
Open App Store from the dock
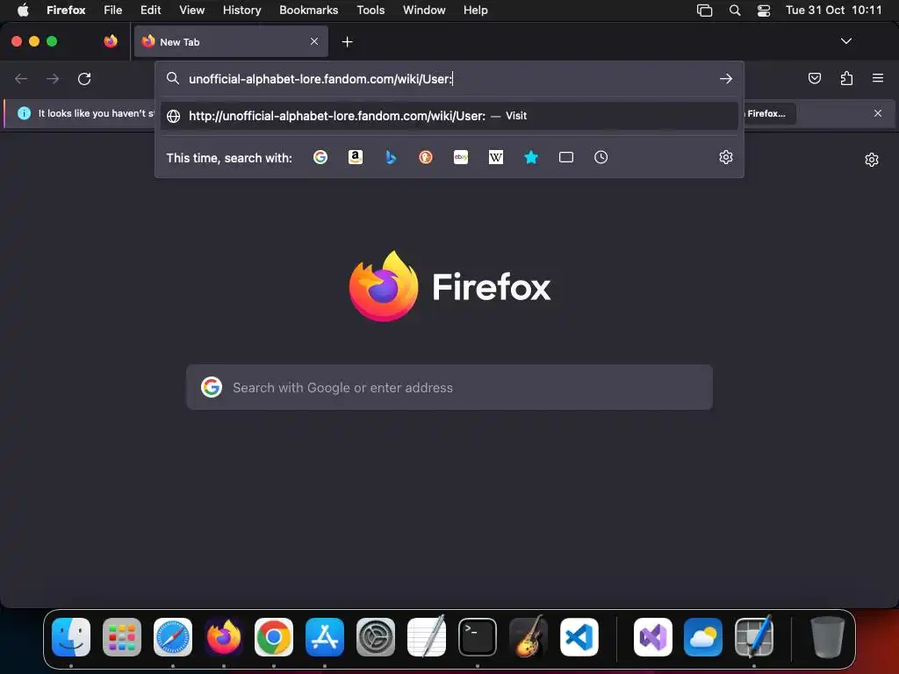click(x=325, y=637)
